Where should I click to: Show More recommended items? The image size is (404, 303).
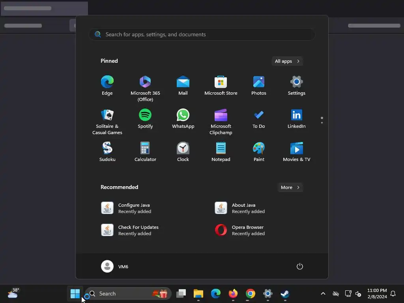290,187
